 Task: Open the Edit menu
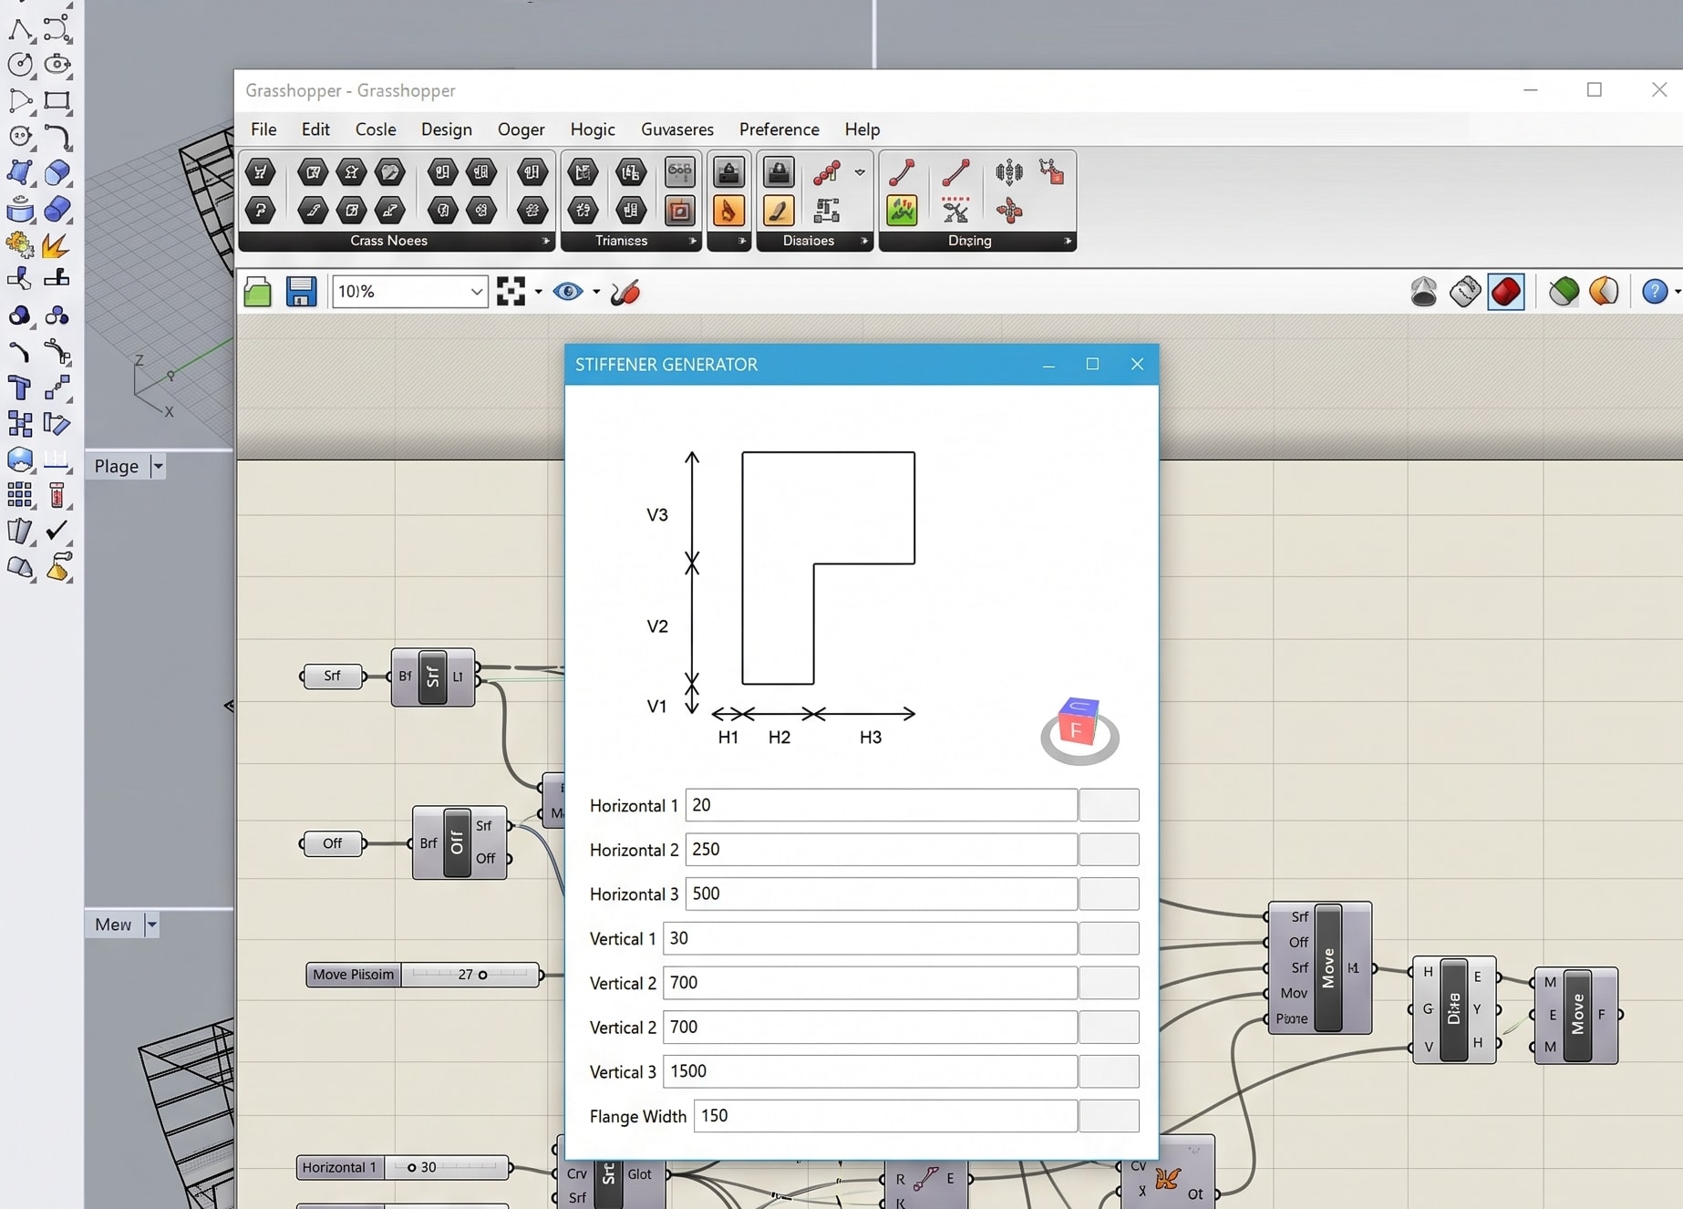(315, 129)
